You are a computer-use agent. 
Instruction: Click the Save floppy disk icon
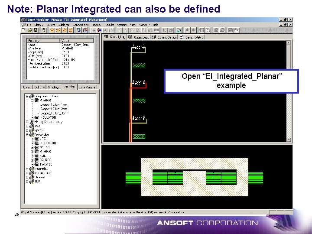pos(36,30)
